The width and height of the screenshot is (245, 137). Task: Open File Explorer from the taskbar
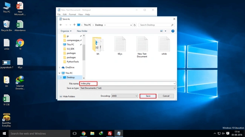(92, 133)
